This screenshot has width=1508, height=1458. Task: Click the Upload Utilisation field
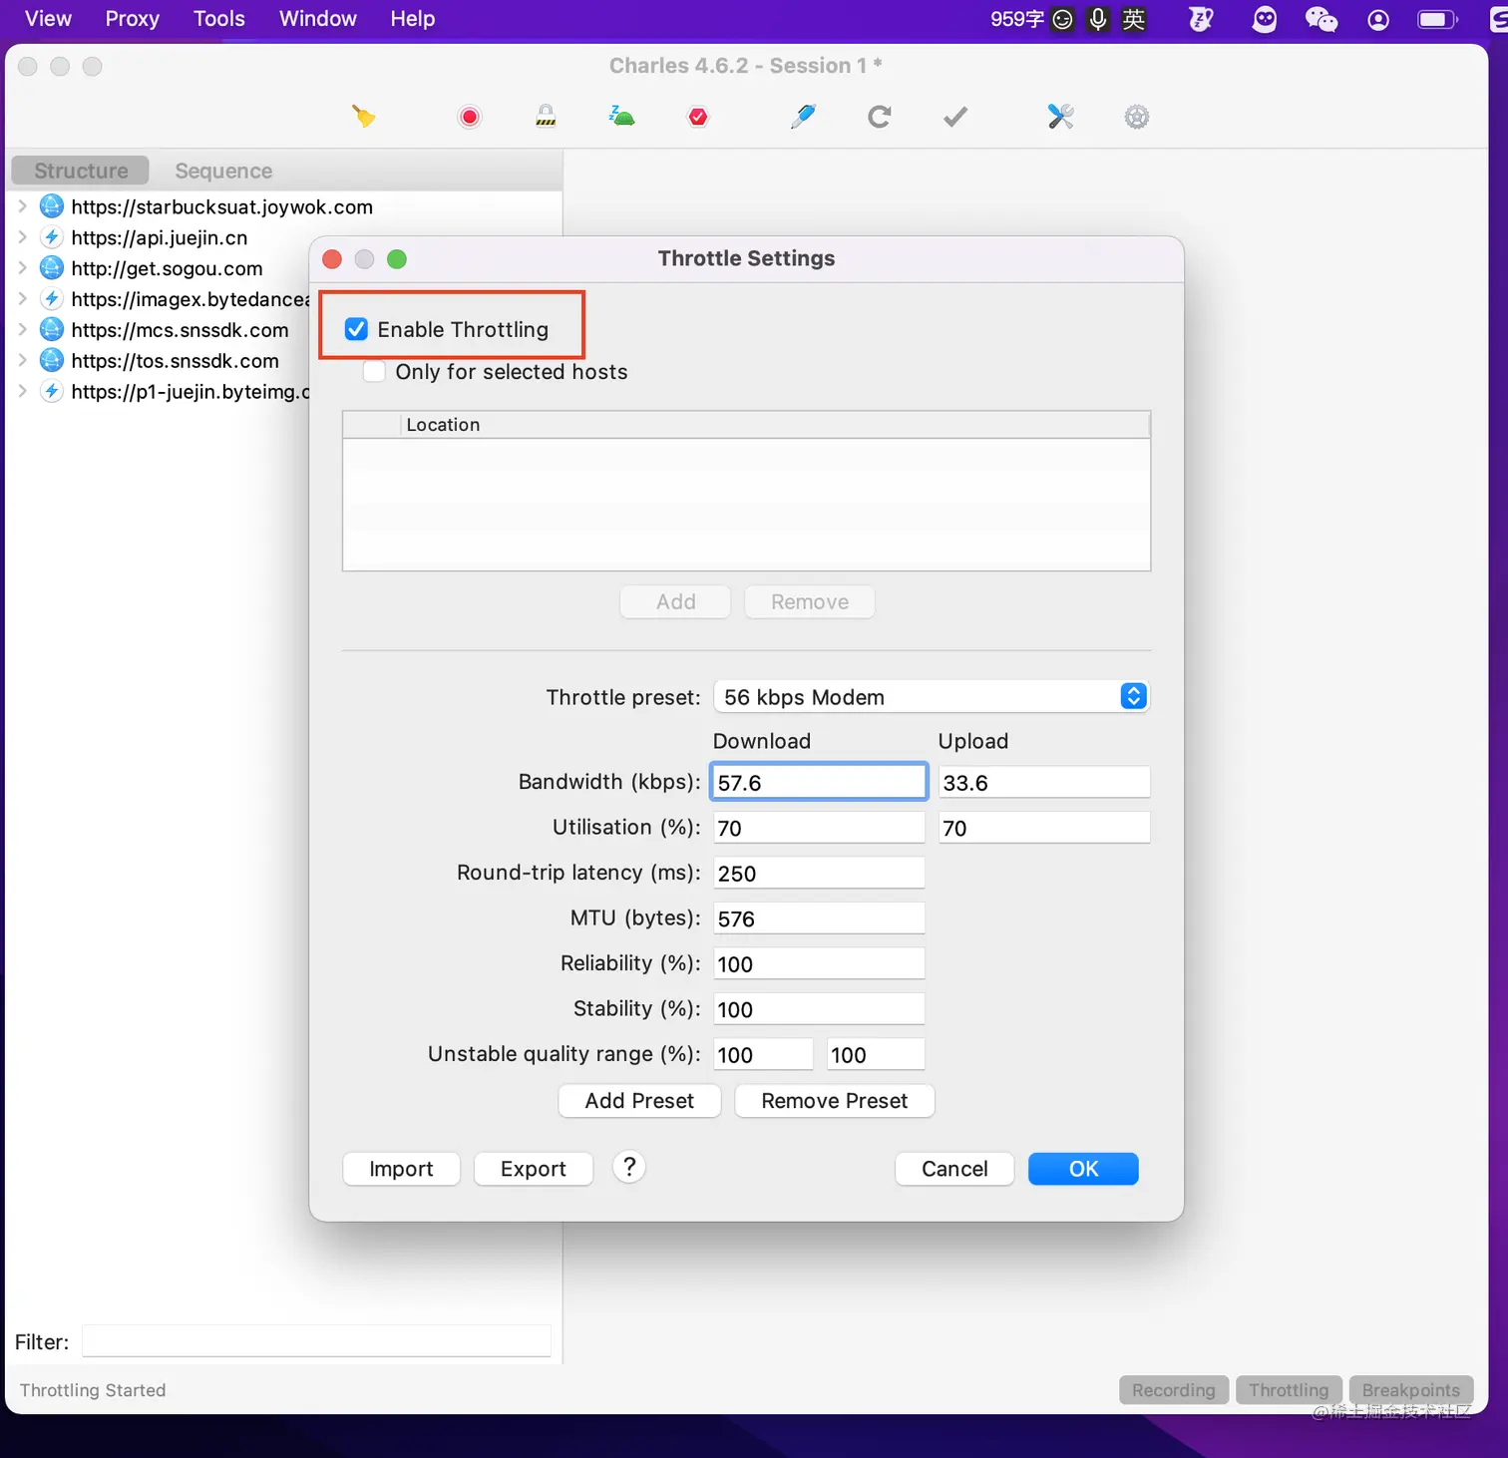(1044, 828)
